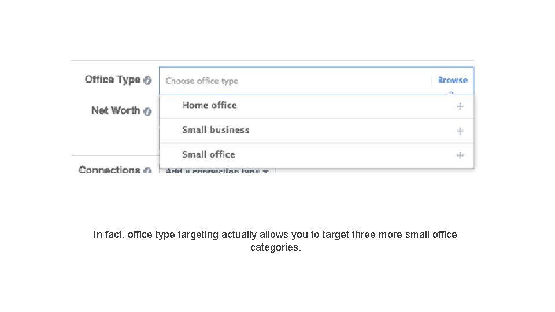555x312 pixels.
Task: Add Home office using its plus icon
Action: click(x=460, y=106)
